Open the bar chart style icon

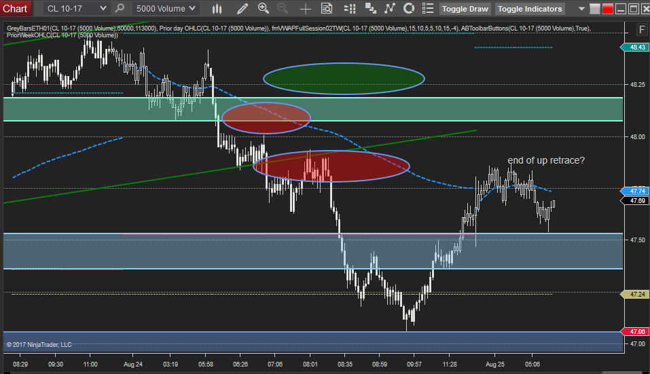(x=217, y=9)
